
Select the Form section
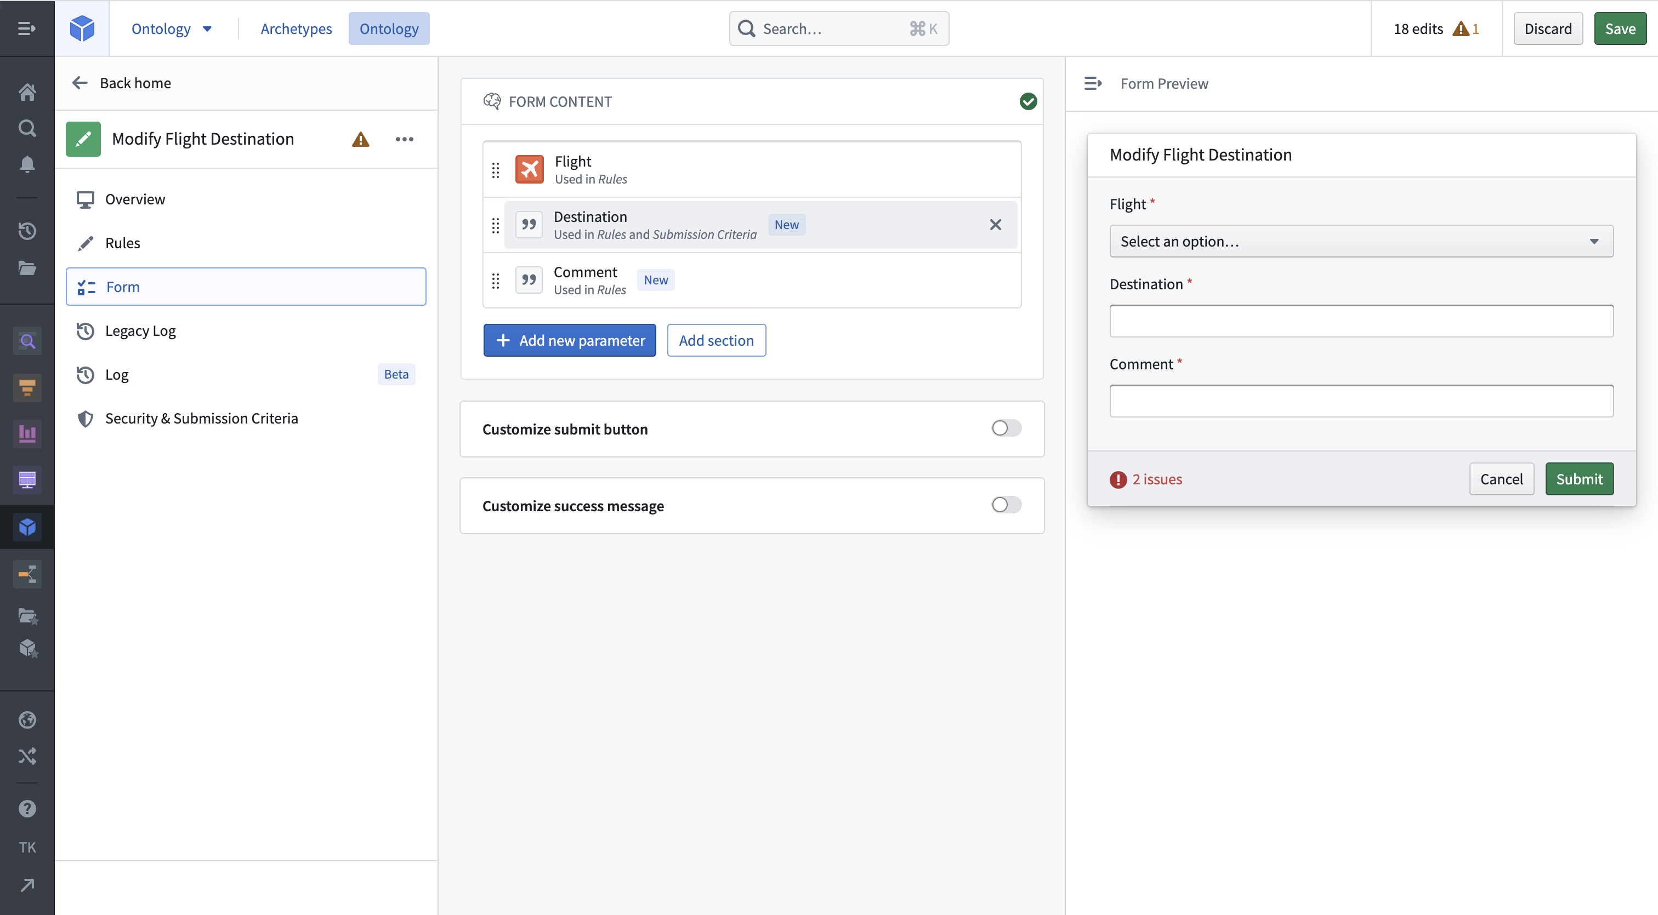[246, 287]
